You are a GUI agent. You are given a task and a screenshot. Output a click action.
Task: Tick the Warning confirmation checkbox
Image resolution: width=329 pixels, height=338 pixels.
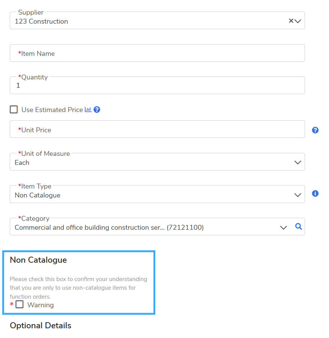(20, 304)
